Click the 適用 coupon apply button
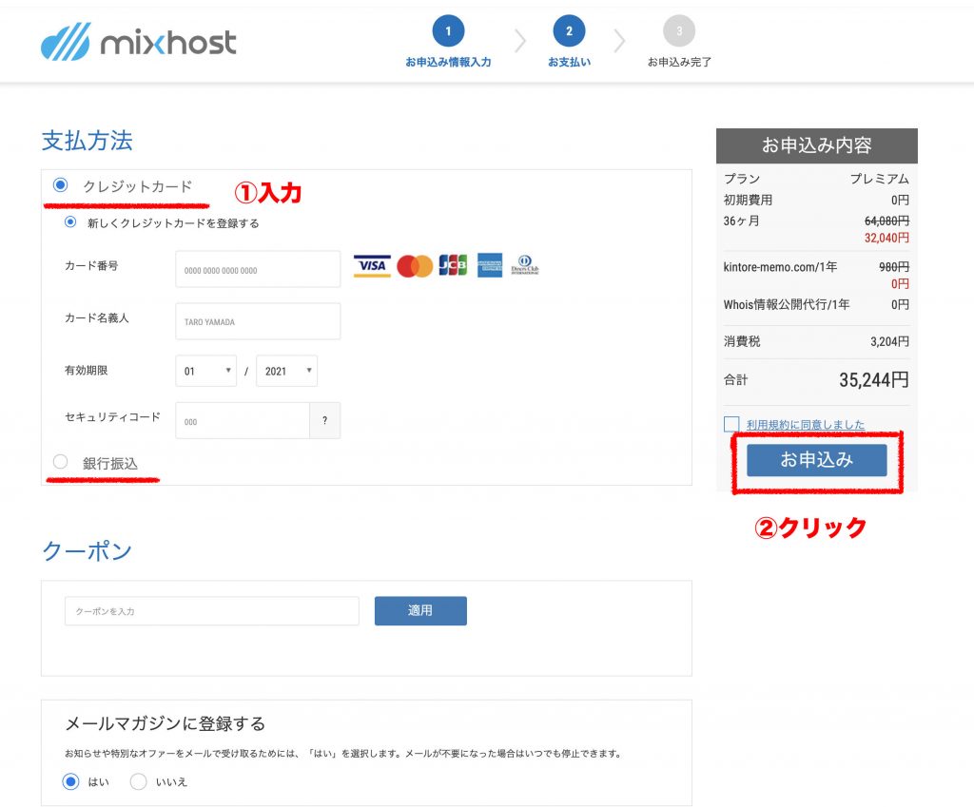Screen dimensions: 974x807 tap(420, 611)
